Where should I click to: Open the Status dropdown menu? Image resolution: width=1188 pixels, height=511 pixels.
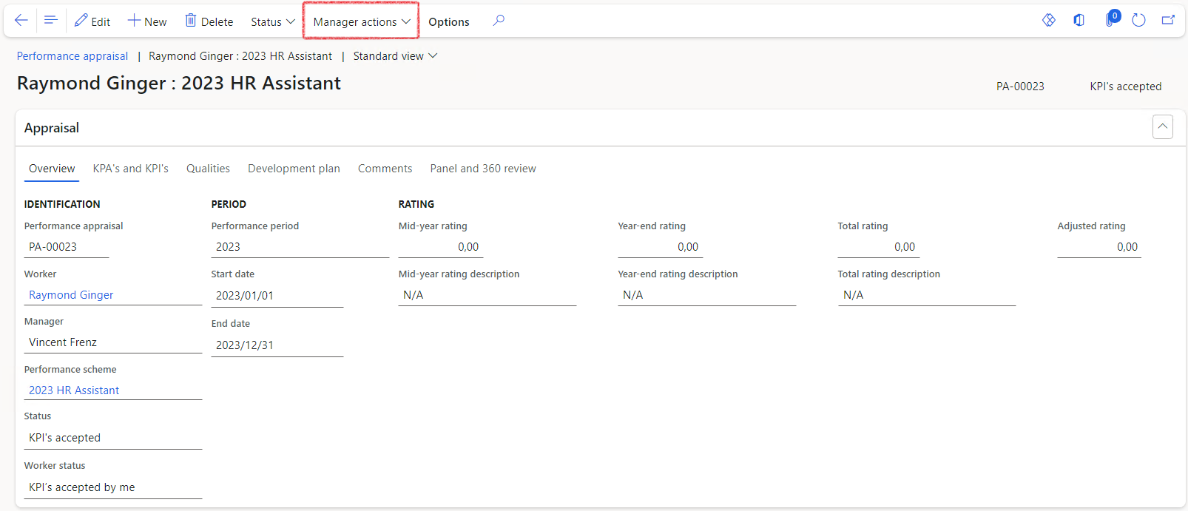pos(273,21)
